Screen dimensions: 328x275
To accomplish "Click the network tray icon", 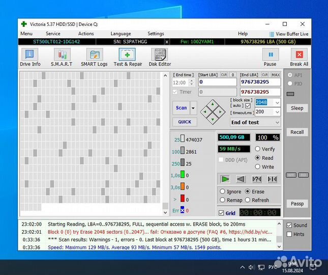I will pos(261,267).
